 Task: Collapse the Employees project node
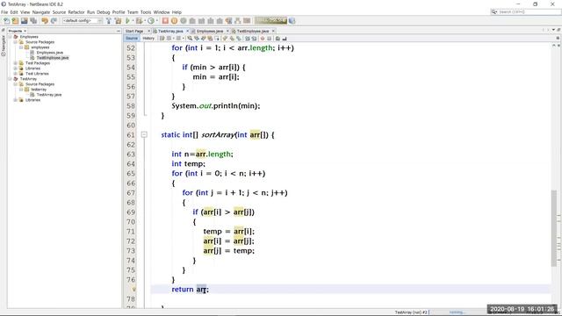pos(10,37)
